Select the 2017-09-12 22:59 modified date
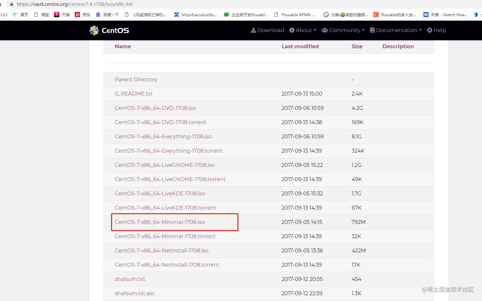The image size is (482, 301). 302,293
